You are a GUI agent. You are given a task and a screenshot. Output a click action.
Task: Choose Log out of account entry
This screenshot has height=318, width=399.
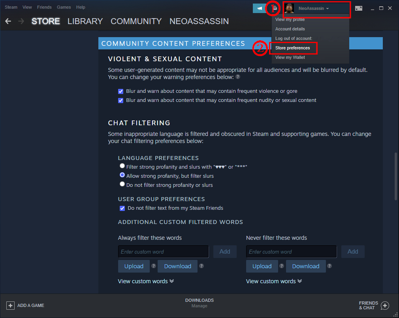pyautogui.click(x=294, y=38)
